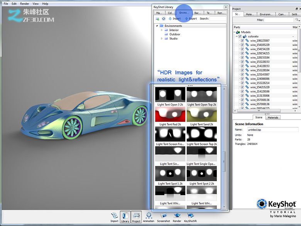The image size is (301, 226).
Task: Toggle the Project panel icon
Action: [x=136, y=216]
